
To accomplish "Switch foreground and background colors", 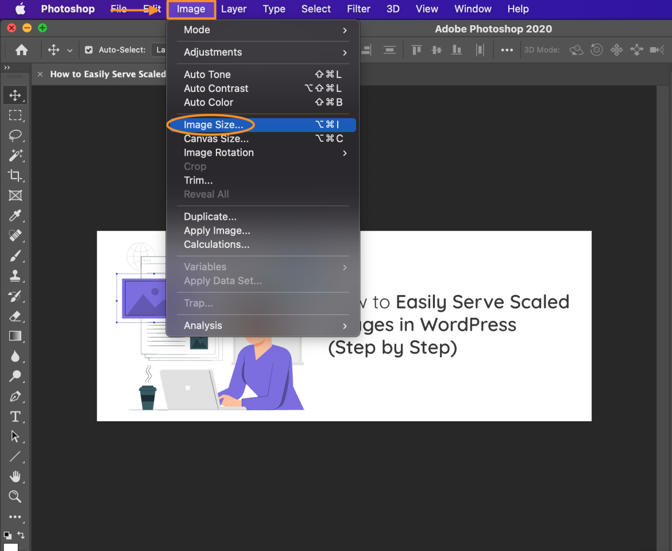I will pos(21,535).
